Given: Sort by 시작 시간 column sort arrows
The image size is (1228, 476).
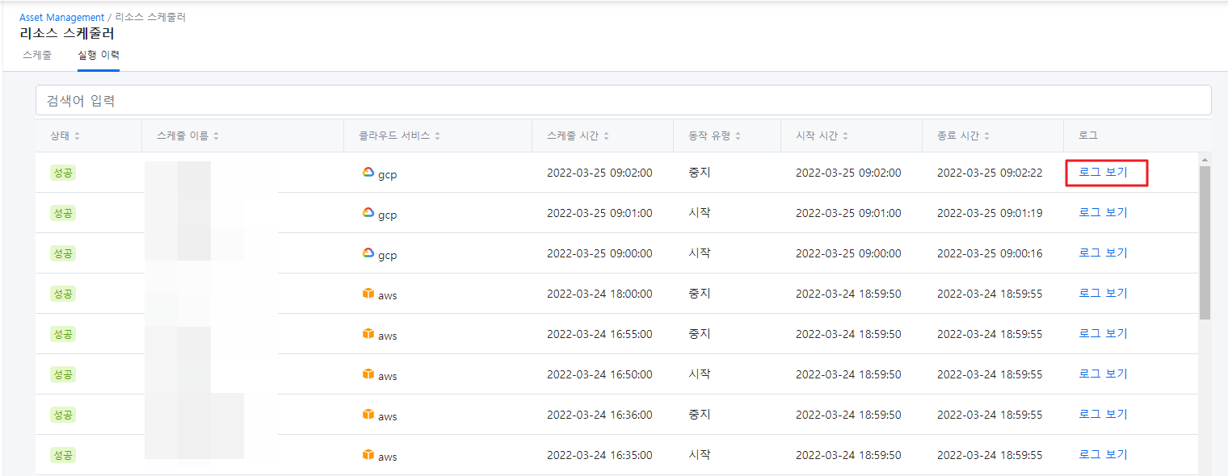Looking at the screenshot, I should (845, 136).
